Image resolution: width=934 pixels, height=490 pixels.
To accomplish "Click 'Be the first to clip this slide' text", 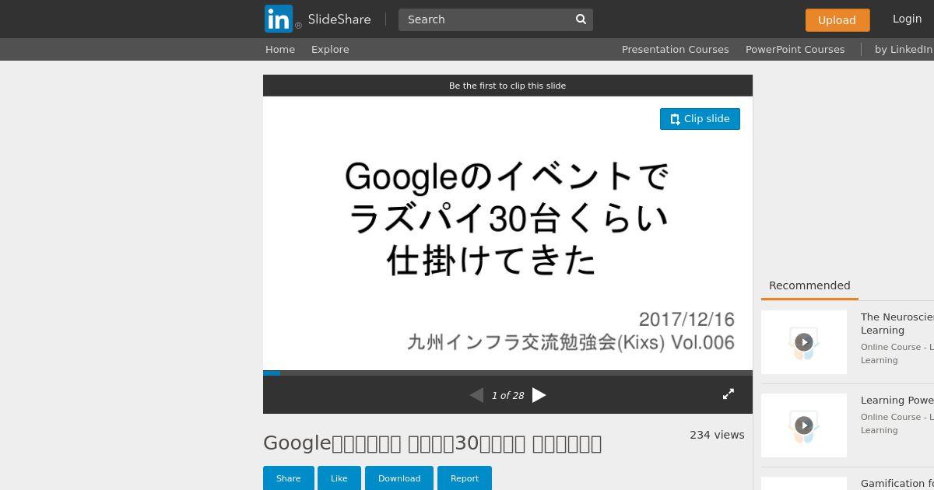I will point(507,86).
